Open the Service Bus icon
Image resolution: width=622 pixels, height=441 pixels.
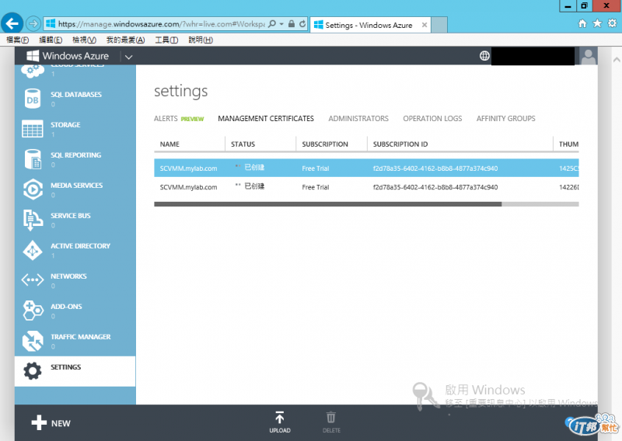(32, 220)
